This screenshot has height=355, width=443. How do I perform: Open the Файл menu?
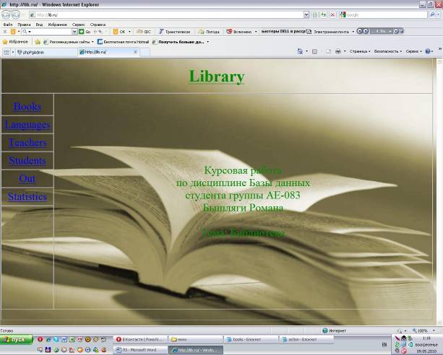(x=7, y=24)
